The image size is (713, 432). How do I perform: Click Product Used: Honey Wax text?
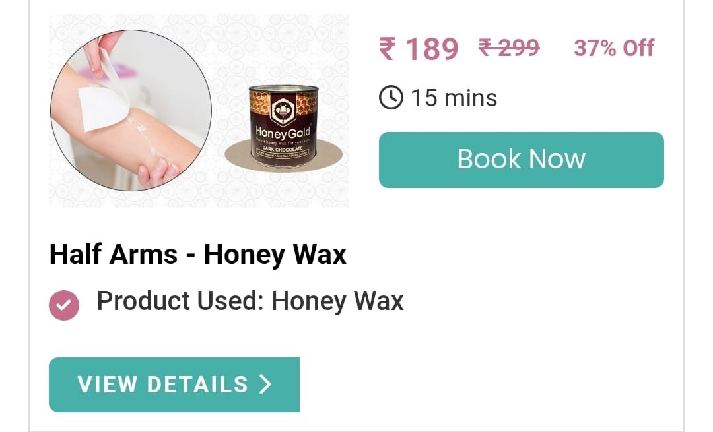(250, 301)
